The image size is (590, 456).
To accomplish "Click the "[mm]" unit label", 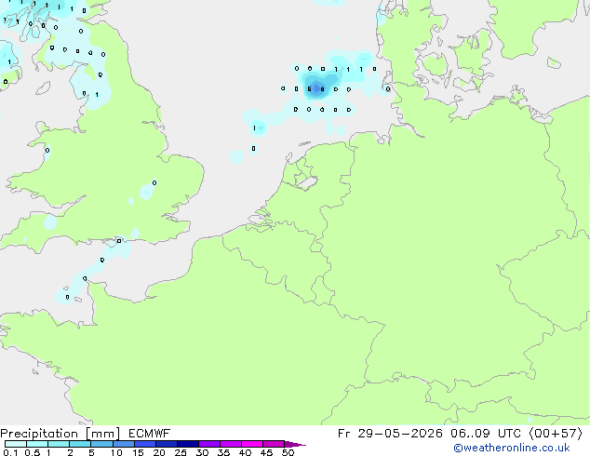I will click(x=103, y=434).
